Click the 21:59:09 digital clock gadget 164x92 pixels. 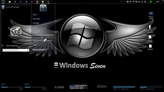tap(59, 87)
